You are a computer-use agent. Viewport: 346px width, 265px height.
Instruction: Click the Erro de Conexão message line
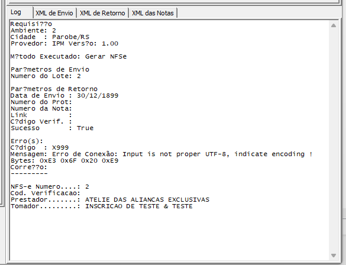click(161, 154)
